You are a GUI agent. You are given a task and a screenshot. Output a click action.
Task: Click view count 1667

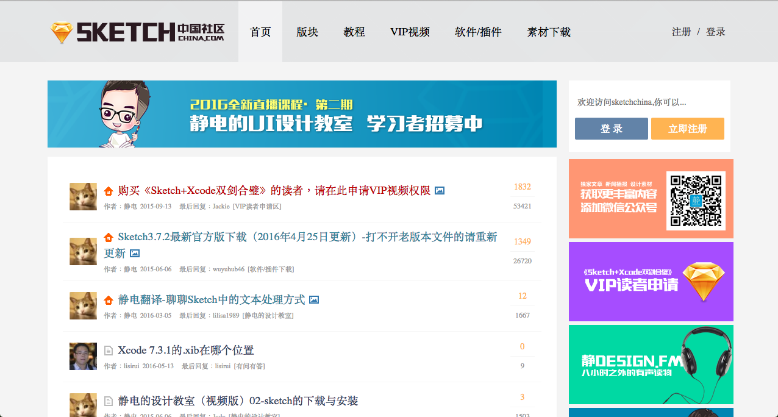(523, 315)
